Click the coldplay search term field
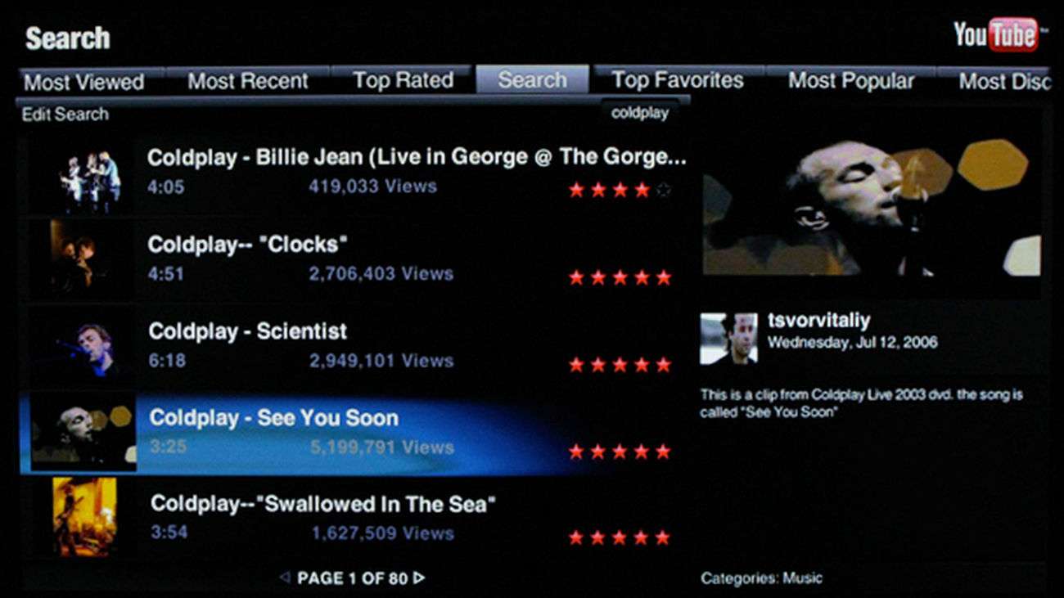This screenshot has height=598, width=1064. click(640, 114)
